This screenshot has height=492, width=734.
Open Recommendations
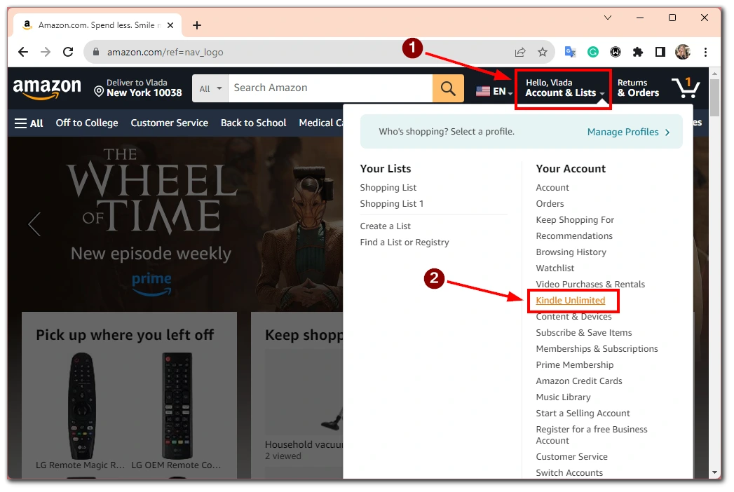pos(574,236)
